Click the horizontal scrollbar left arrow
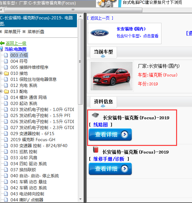This screenshot has width=192, height=203. [x=1, y=10]
